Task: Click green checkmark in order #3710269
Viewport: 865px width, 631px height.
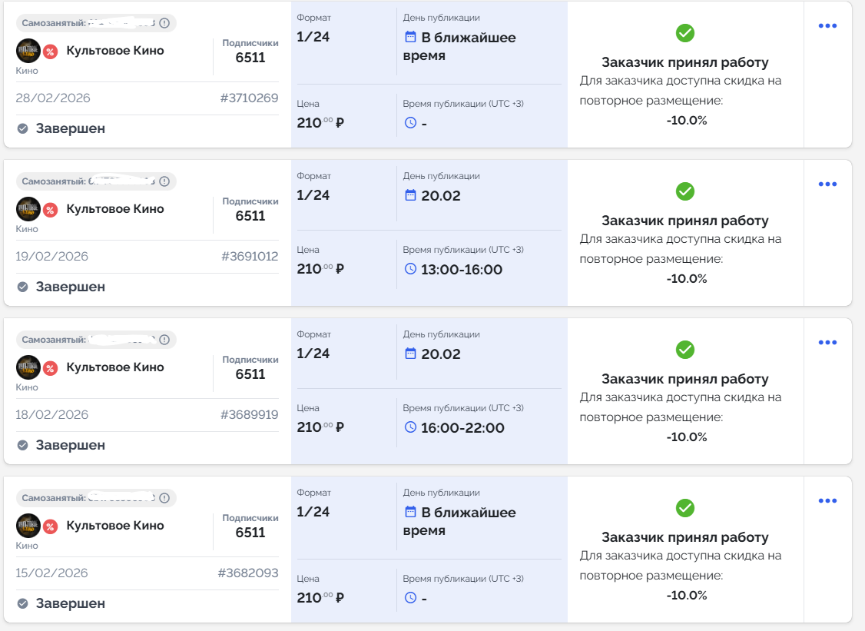Action: pyautogui.click(x=684, y=33)
